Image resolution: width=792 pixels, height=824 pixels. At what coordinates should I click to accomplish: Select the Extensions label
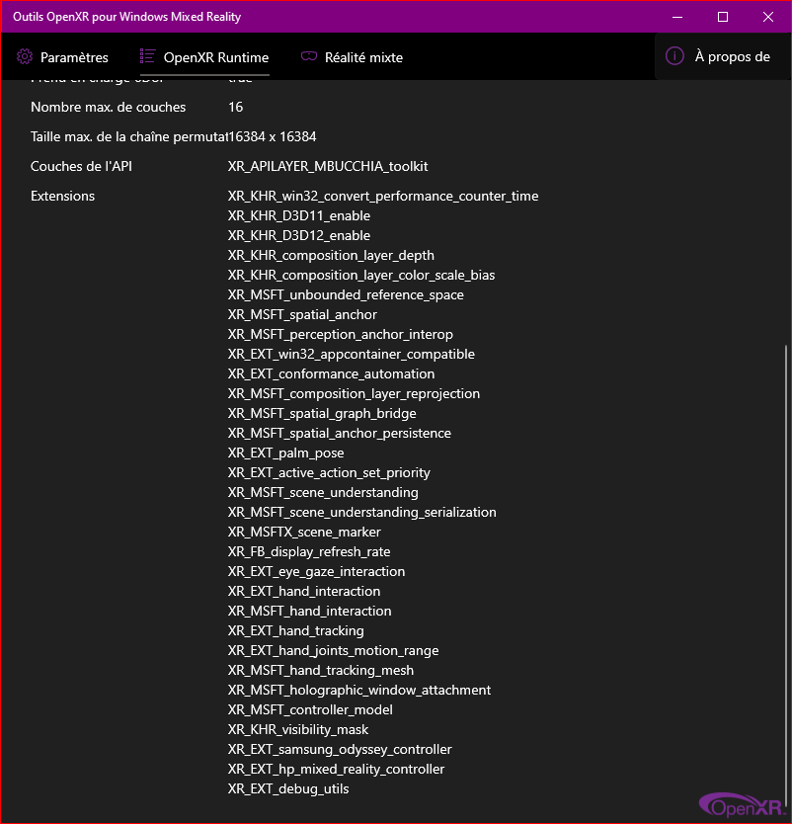62,196
